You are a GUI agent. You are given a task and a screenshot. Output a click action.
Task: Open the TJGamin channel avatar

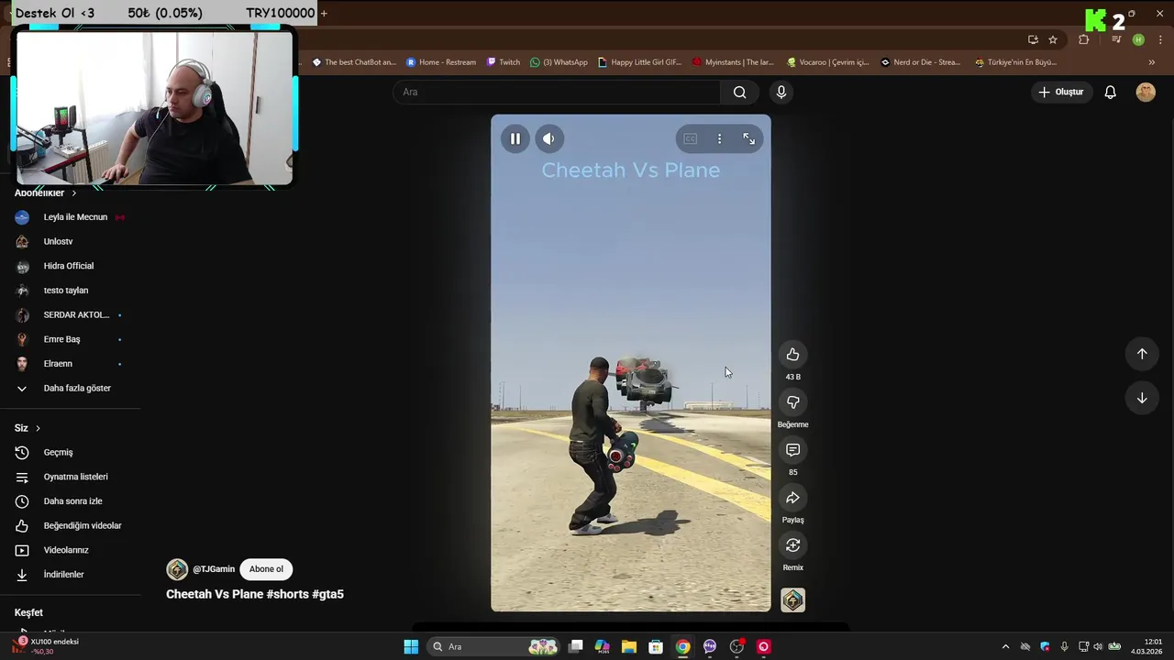click(x=177, y=569)
